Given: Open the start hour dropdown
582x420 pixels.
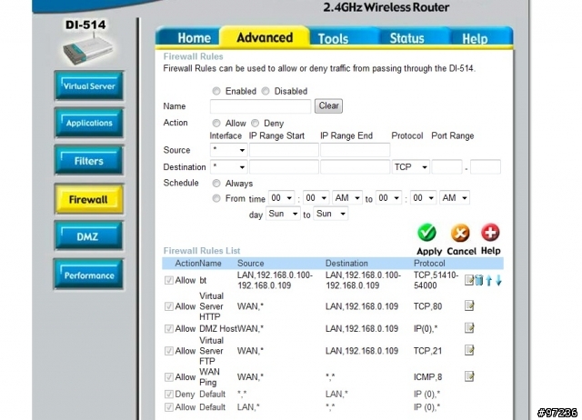Looking at the screenshot, I should (x=281, y=198).
